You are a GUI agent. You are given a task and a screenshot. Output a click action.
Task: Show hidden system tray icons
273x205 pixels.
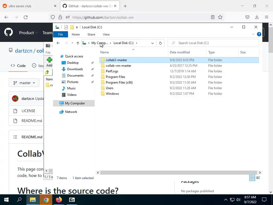coord(226,200)
